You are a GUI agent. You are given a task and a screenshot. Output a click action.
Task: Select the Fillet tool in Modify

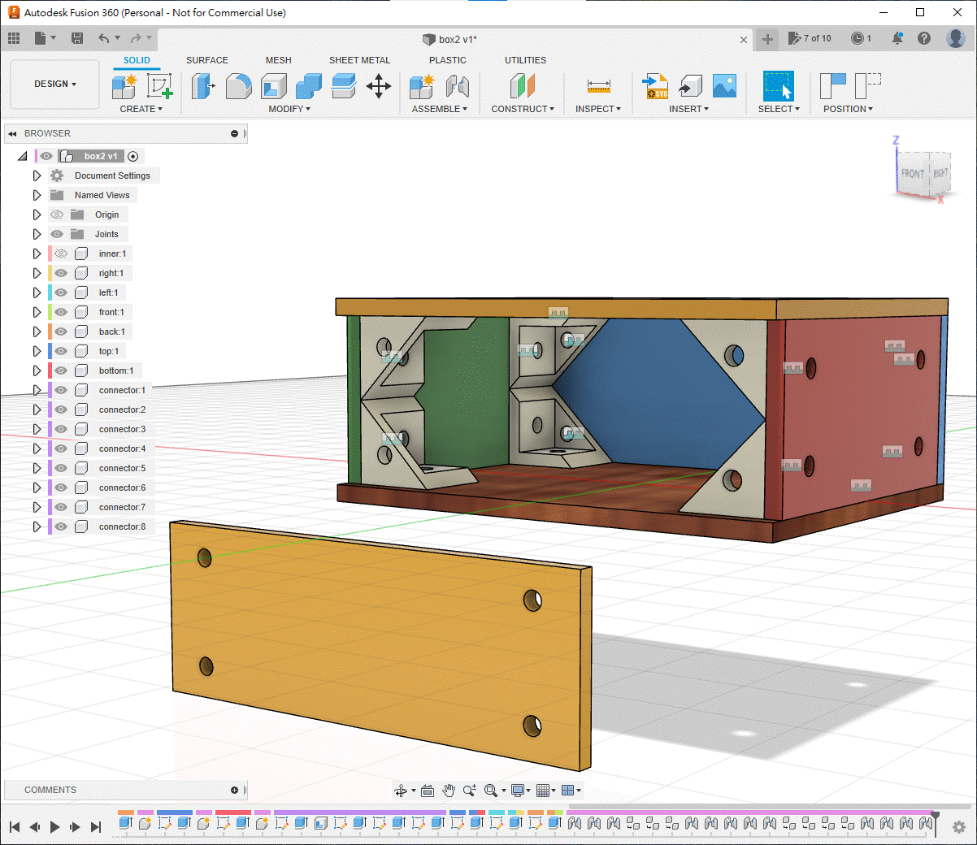[238, 86]
